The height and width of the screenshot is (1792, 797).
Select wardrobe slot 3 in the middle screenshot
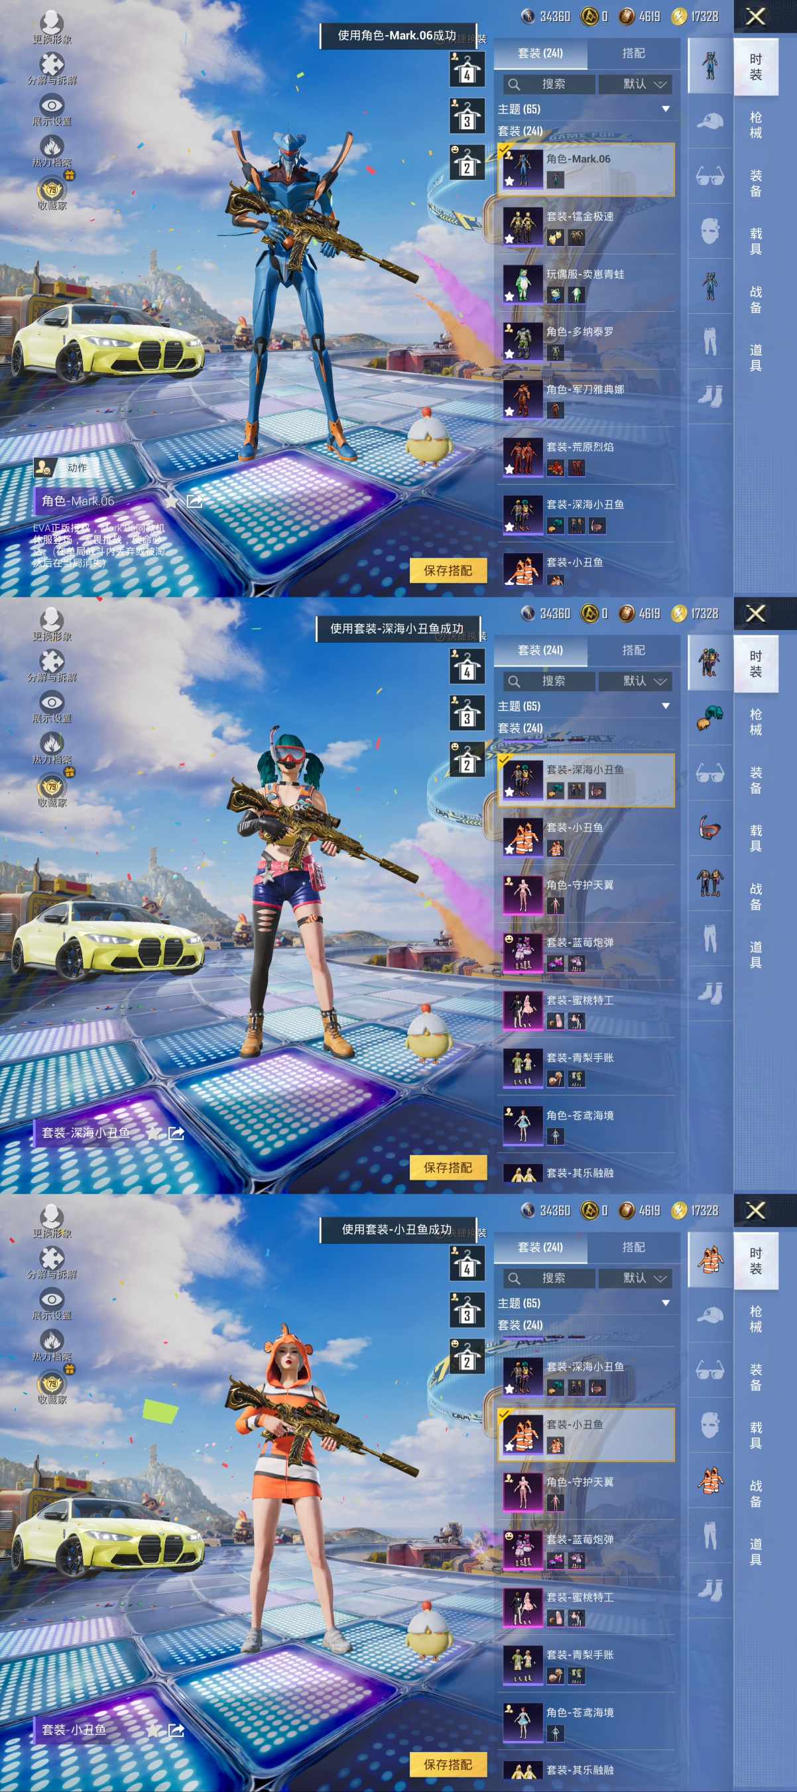(x=467, y=712)
